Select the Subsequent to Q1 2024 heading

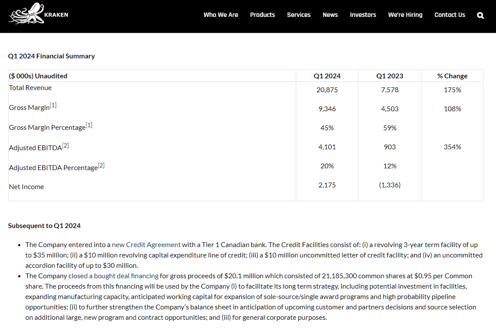pos(44,226)
